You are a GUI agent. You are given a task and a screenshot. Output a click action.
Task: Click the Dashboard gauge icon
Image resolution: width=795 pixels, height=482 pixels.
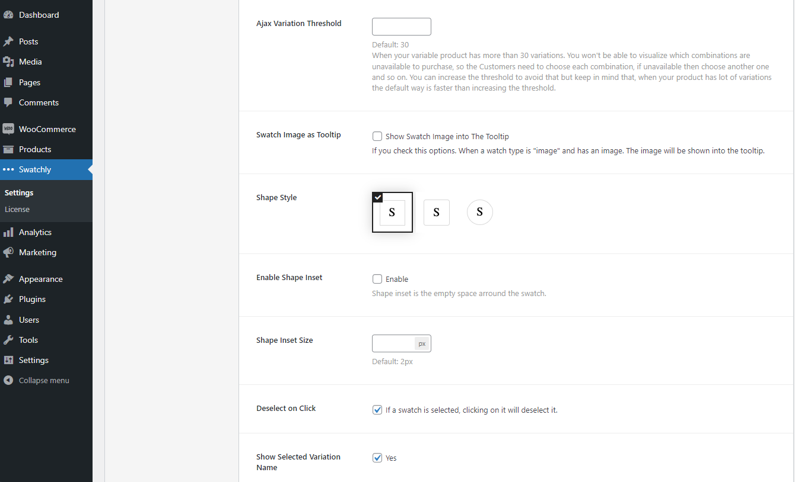pyautogui.click(x=8, y=15)
